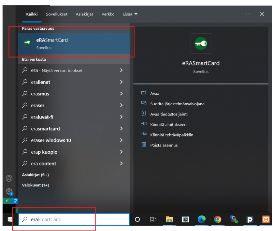Open File Explorer from the taskbar
Image resolution: width=273 pixels, height=231 pixels.
[x=169, y=220]
